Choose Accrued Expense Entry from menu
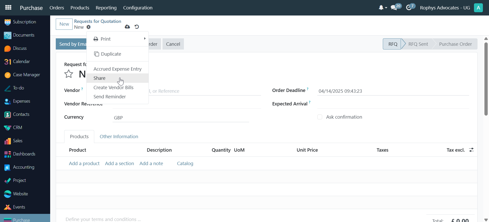This screenshot has width=489, height=222. click(x=117, y=69)
